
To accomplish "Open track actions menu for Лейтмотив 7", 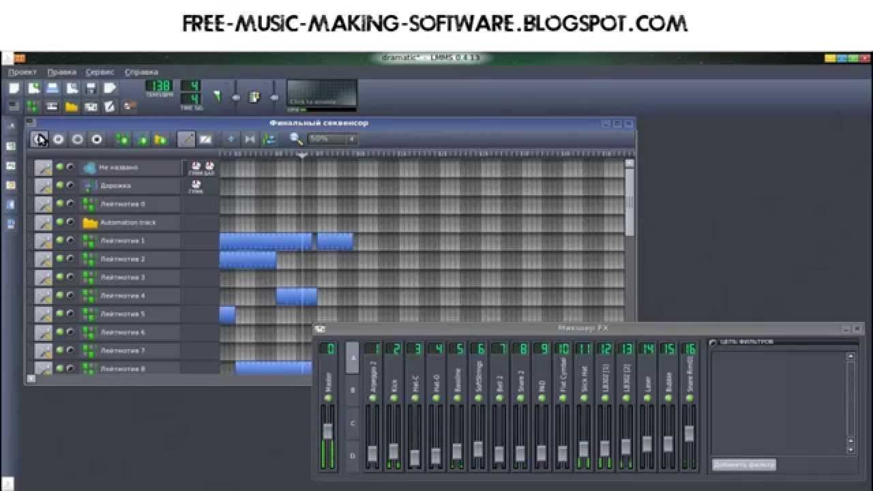I will [43, 351].
